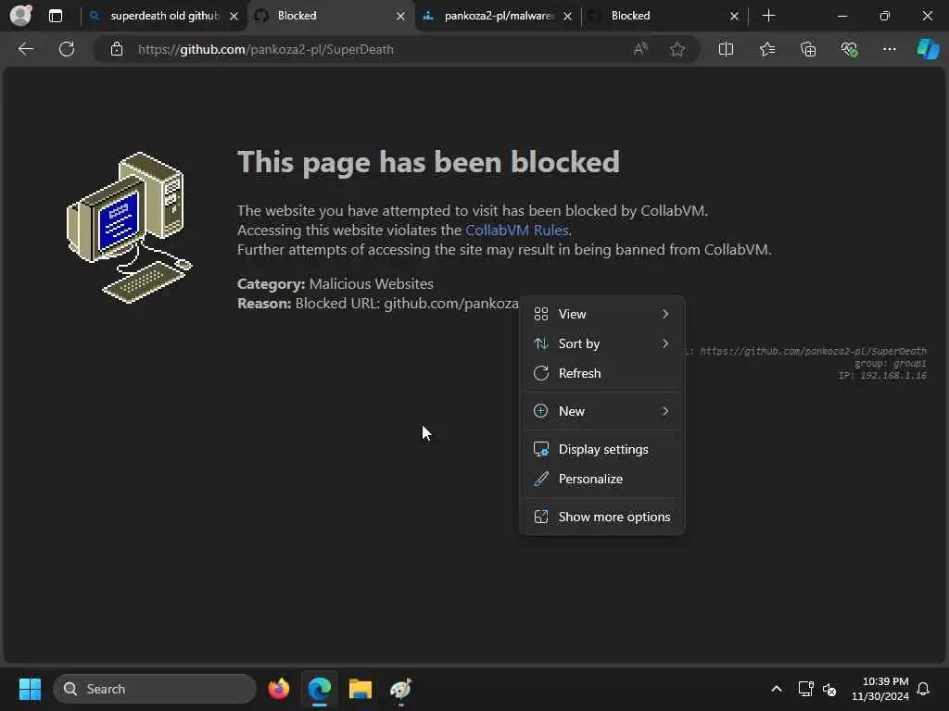Select Personalize in context menu
949x711 pixels.
[602, 479]
